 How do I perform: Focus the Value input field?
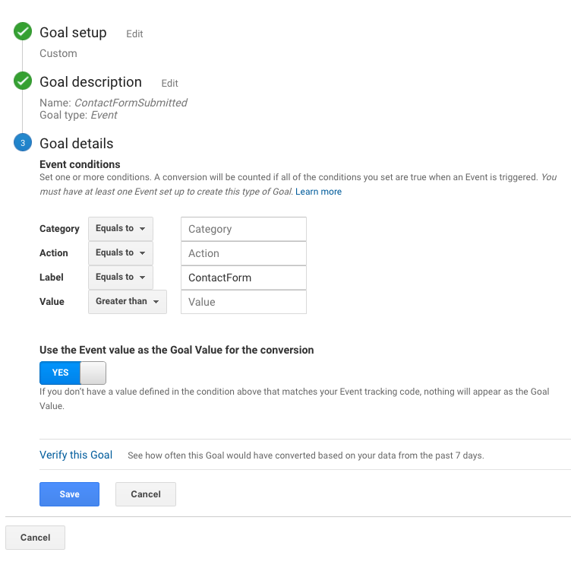[x=244, y=302]
